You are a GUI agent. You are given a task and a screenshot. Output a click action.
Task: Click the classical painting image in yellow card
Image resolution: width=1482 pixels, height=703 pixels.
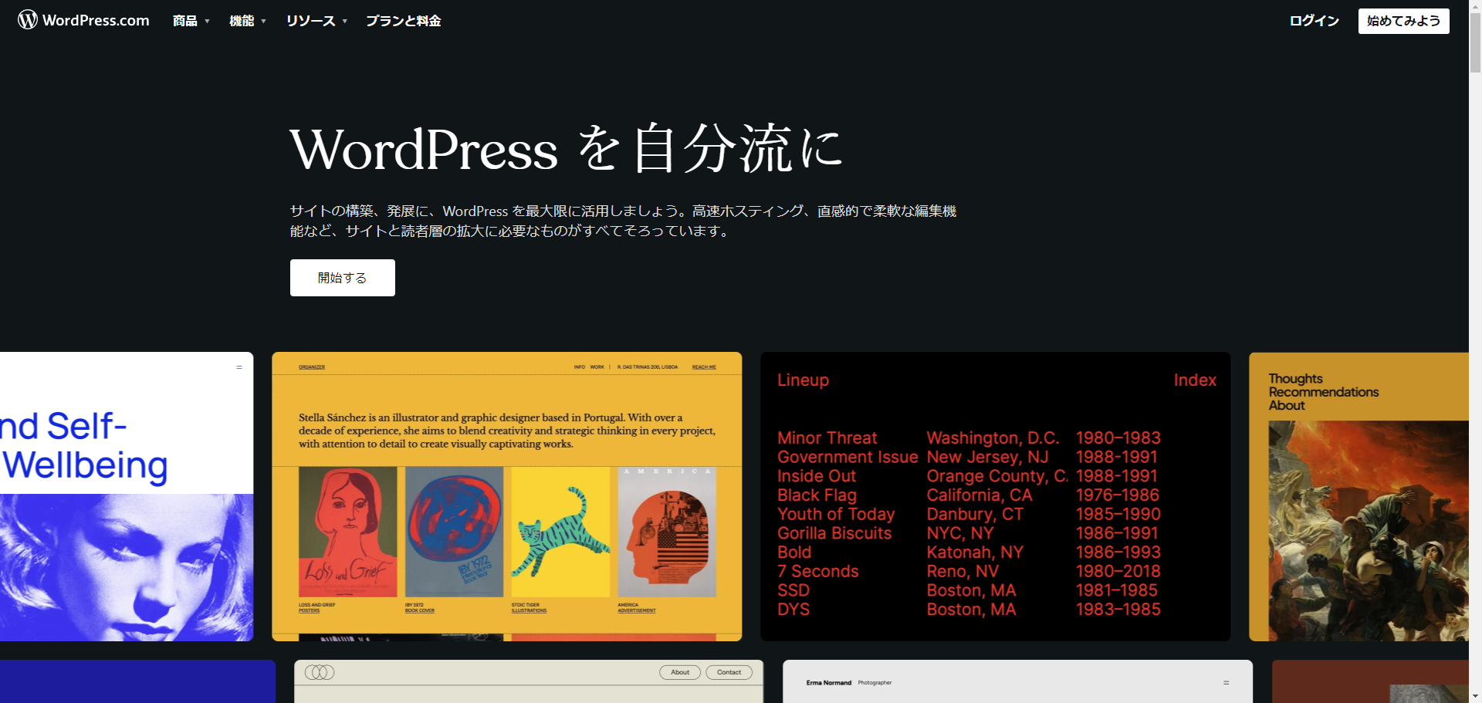click(1369, 531)
